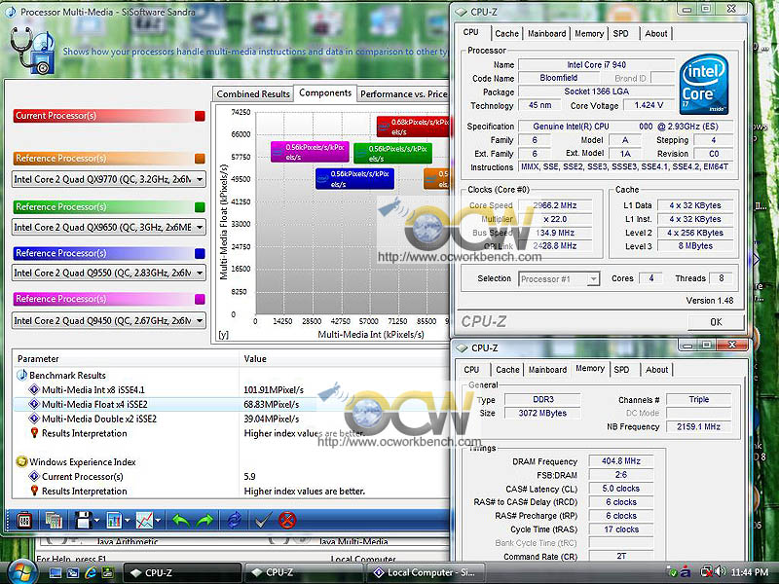Click the Switch Between Windows quick launch icon

(x=73, y=573)
